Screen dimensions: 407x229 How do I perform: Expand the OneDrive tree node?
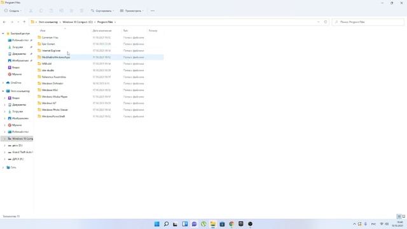(x=3, y=83)
